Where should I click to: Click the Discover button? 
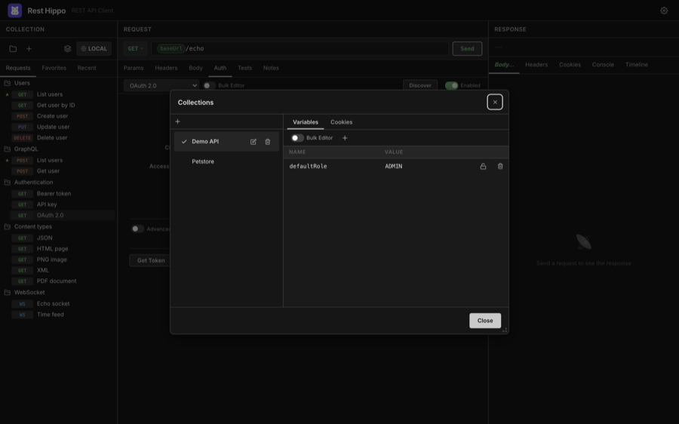pyautogui.click(x=420, y=85)
